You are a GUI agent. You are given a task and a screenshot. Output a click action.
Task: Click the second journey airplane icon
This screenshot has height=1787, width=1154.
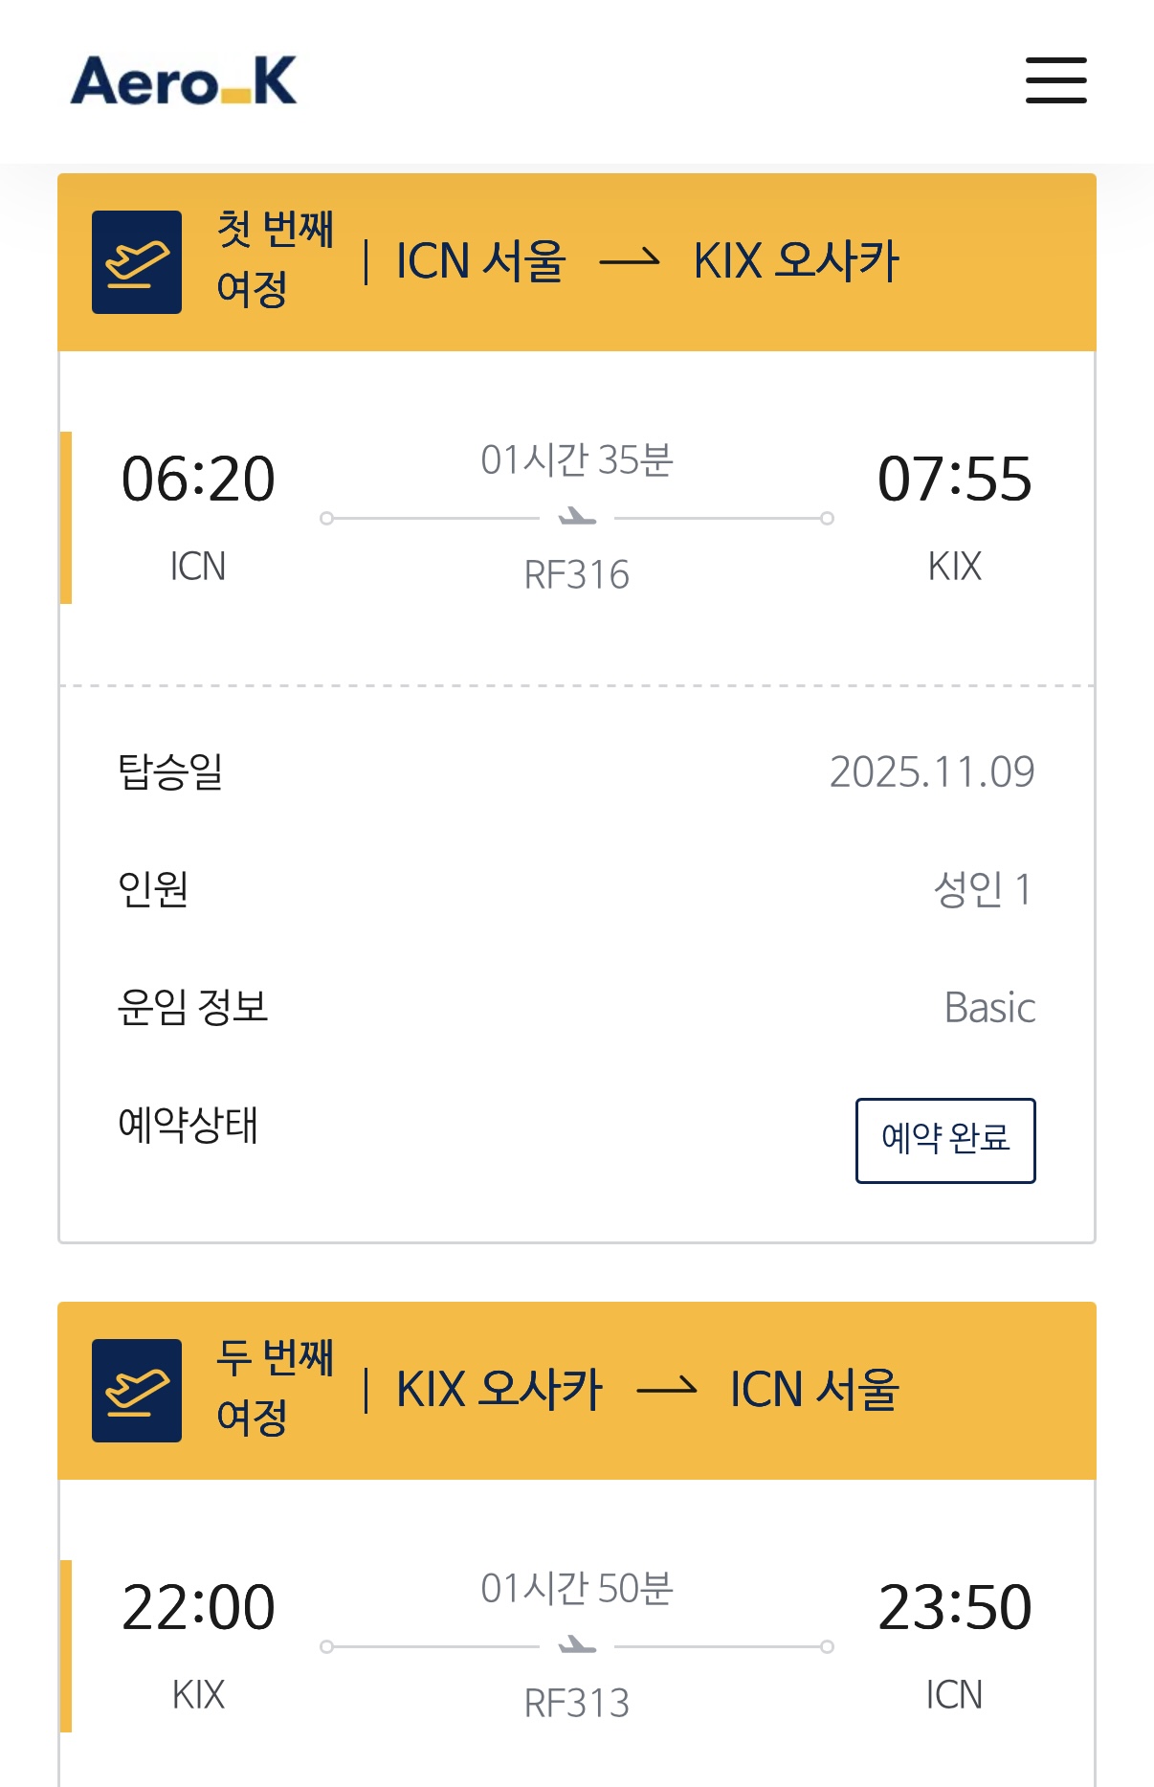point(137,1391)
